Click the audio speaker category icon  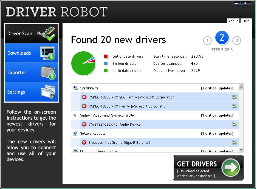tap(75, 115)
